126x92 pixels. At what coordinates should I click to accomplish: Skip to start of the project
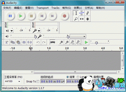[42, 16]
